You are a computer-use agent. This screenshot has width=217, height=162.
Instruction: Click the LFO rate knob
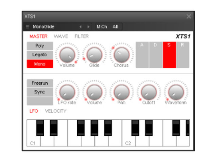coord(67,92)
